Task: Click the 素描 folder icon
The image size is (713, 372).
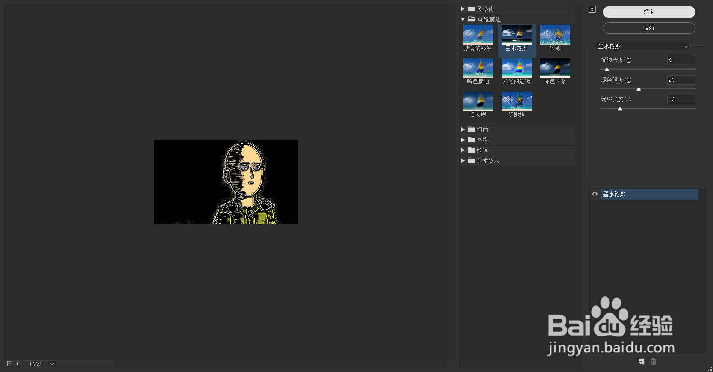Action: [x=471, y=140]
